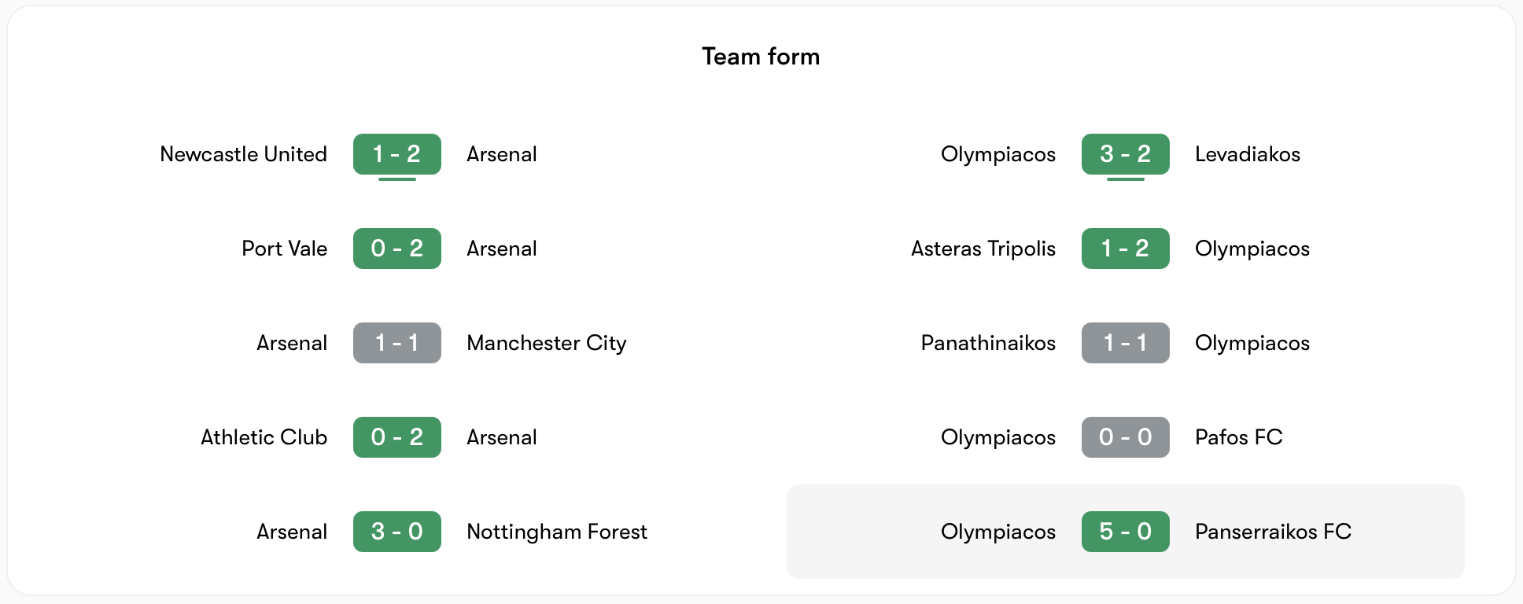Select the Athletic Club team name

click(x=264, y=437)
